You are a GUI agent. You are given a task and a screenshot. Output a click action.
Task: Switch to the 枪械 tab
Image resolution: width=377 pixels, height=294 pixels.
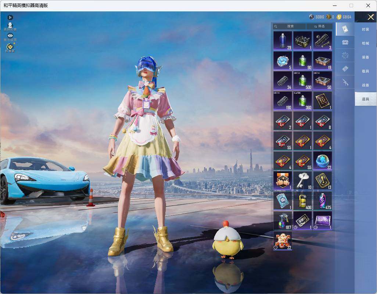(366, 43)
